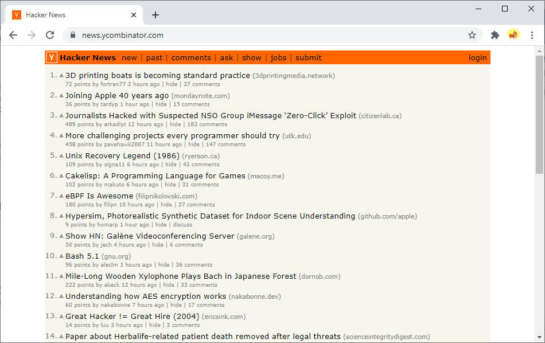
Task: Click the scrollbar up arrow
Action: tap(539, 51)
